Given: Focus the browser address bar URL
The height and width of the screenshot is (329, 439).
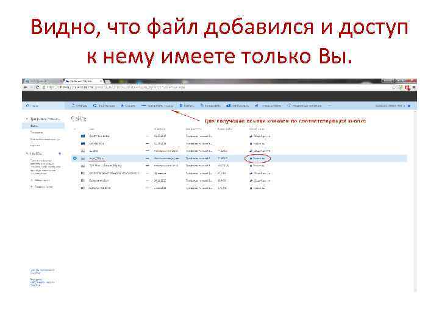Looking at the screenshot, I should (116, 87).
